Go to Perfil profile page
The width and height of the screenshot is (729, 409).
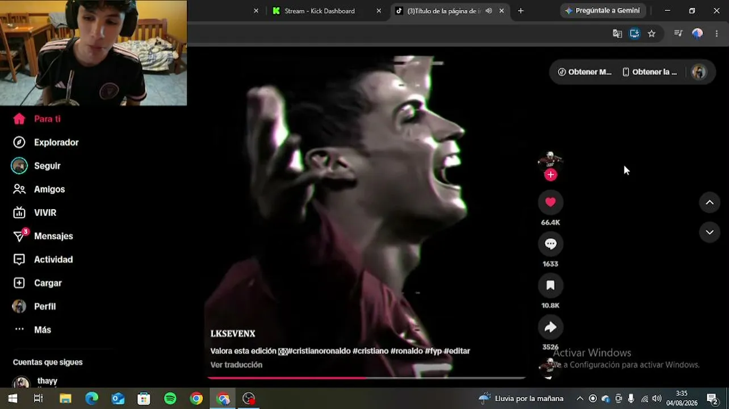point(34,306)
